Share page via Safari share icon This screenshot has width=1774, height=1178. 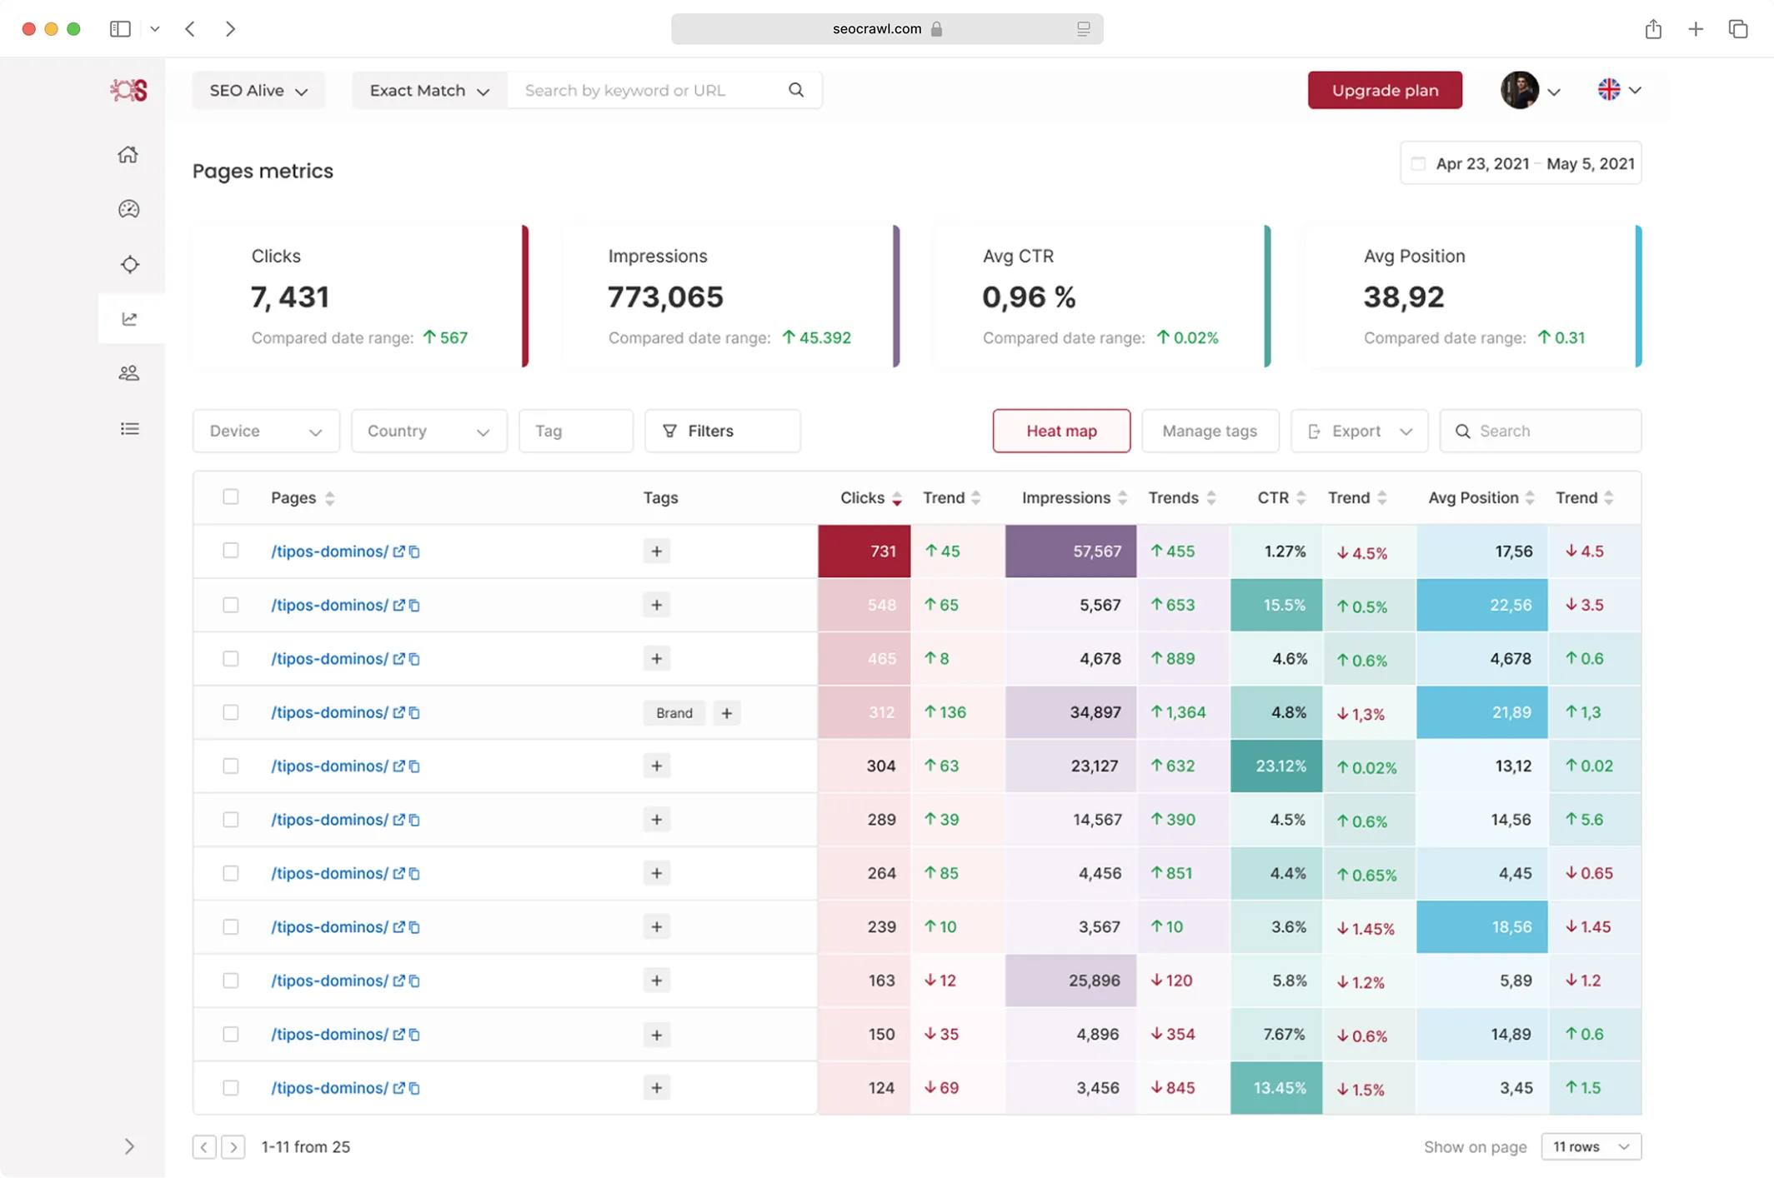tap(1653, 29)
